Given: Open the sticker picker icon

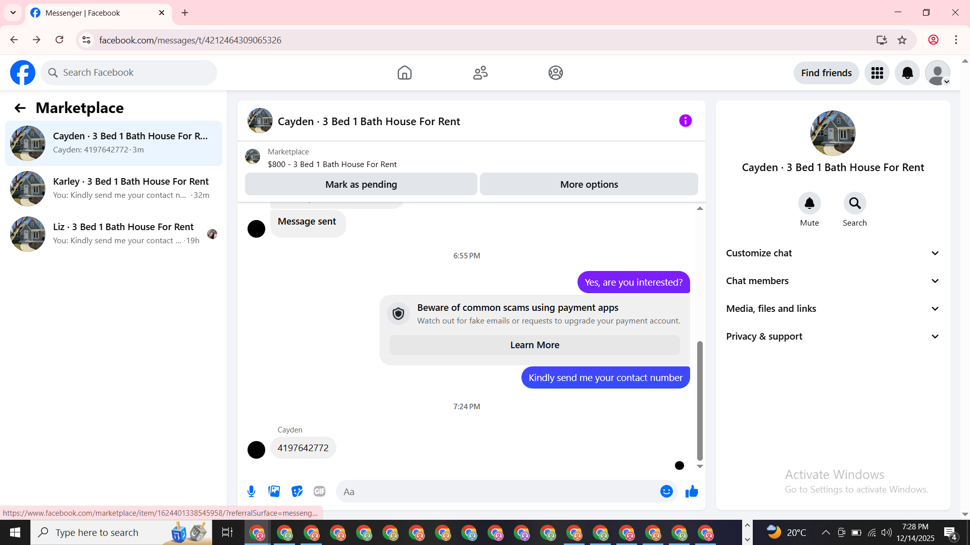Looking at the screenshot, I should (x=297, y=492).
